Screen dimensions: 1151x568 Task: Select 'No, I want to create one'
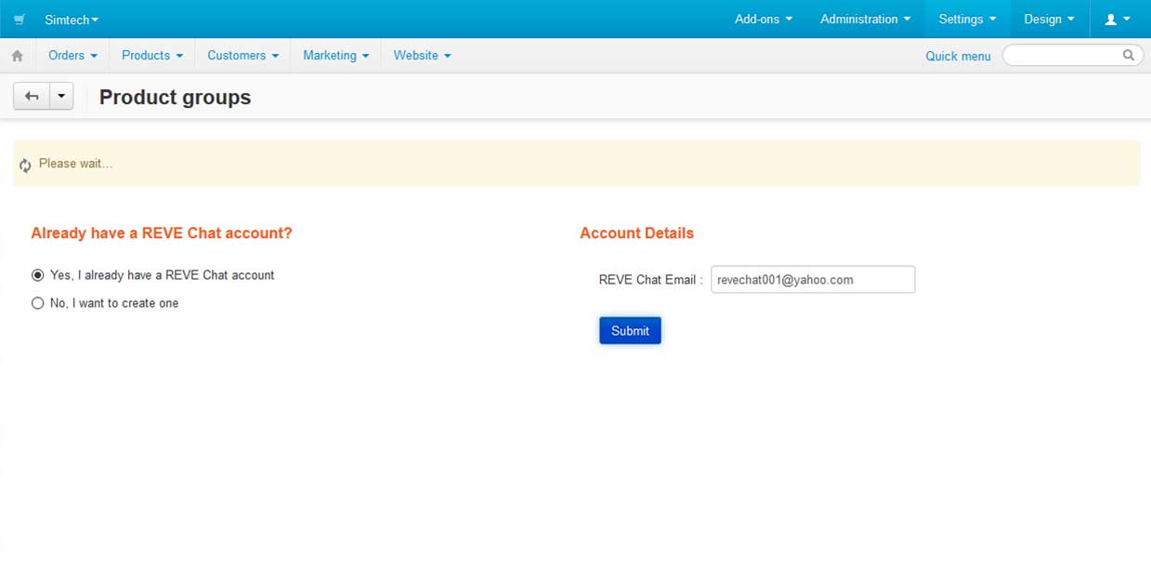38,303
